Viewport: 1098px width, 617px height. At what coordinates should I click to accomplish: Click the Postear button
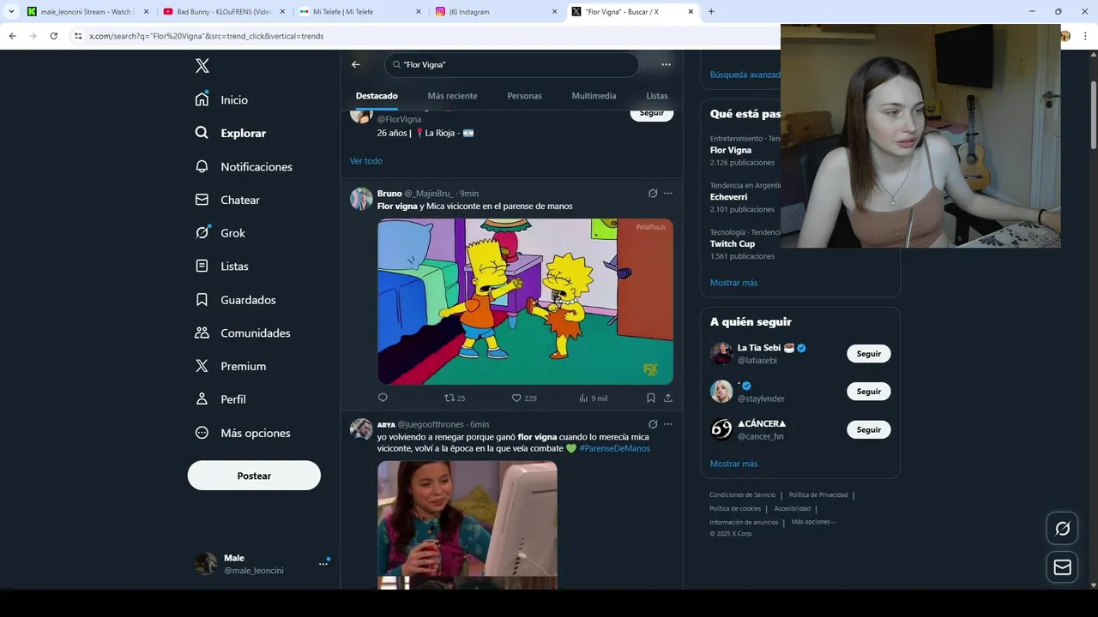coord(254,476)
